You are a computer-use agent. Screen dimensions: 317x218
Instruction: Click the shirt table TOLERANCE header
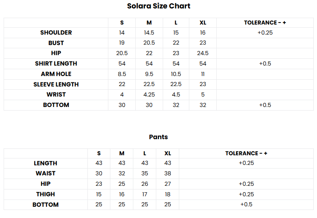pos(265,23)
